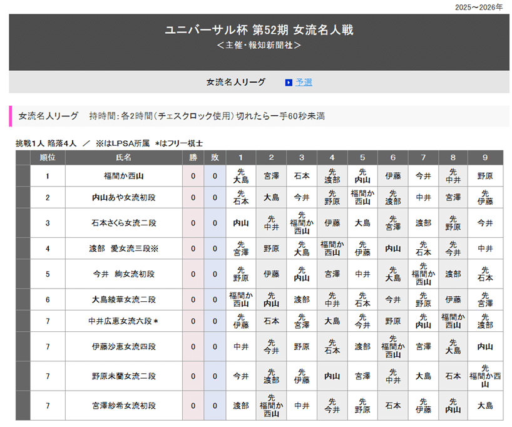512x427 pixels.
Task: Click the round 9 column header
Action: click(x=485, y=158)
